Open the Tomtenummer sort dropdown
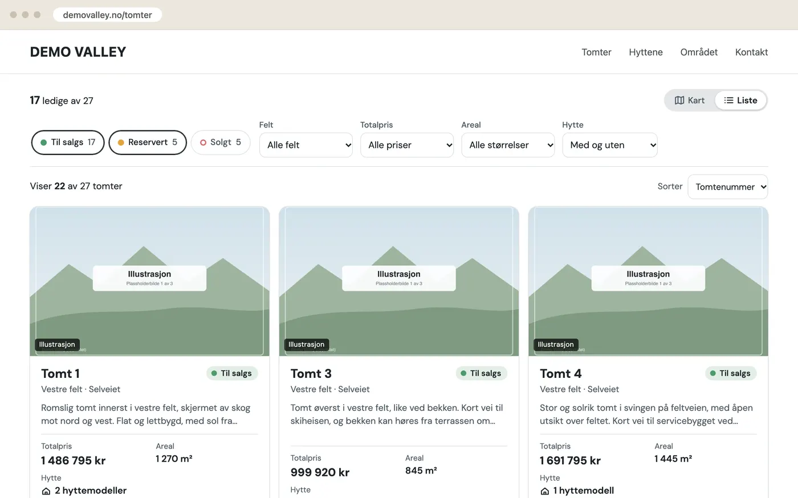 (x=728, y=187)
